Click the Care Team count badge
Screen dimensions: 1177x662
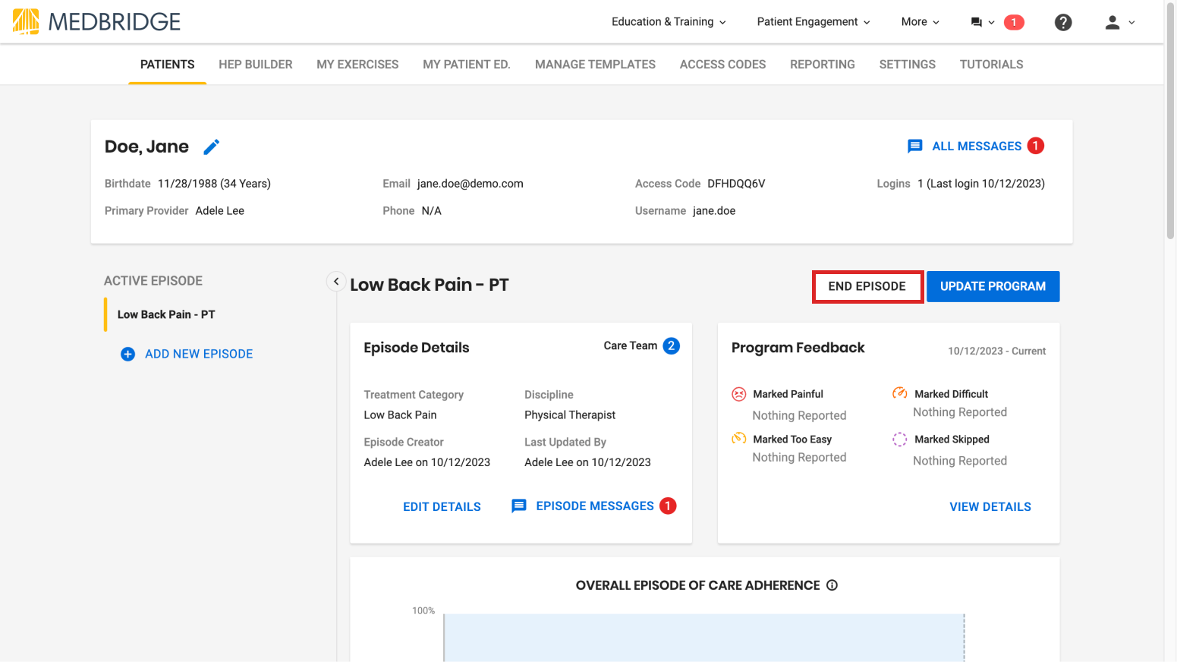pyautogui.click(x=671, y=345)
